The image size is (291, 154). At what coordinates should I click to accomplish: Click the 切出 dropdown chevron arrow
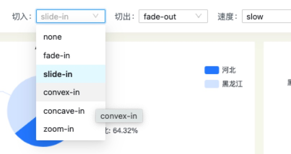[198, 16]
